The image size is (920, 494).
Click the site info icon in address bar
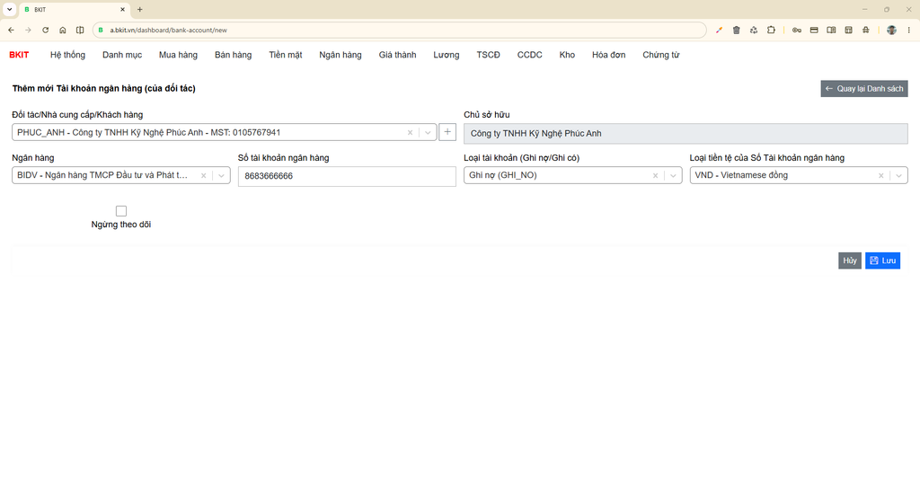click(x=101, y=30)
